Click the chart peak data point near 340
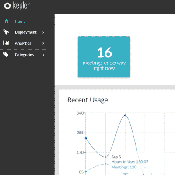The width and height of the screenshot is (175, 175). (x=125, y=115)
